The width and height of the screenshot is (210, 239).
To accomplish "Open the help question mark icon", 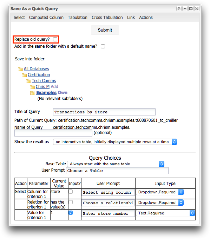I will point(179,9).
